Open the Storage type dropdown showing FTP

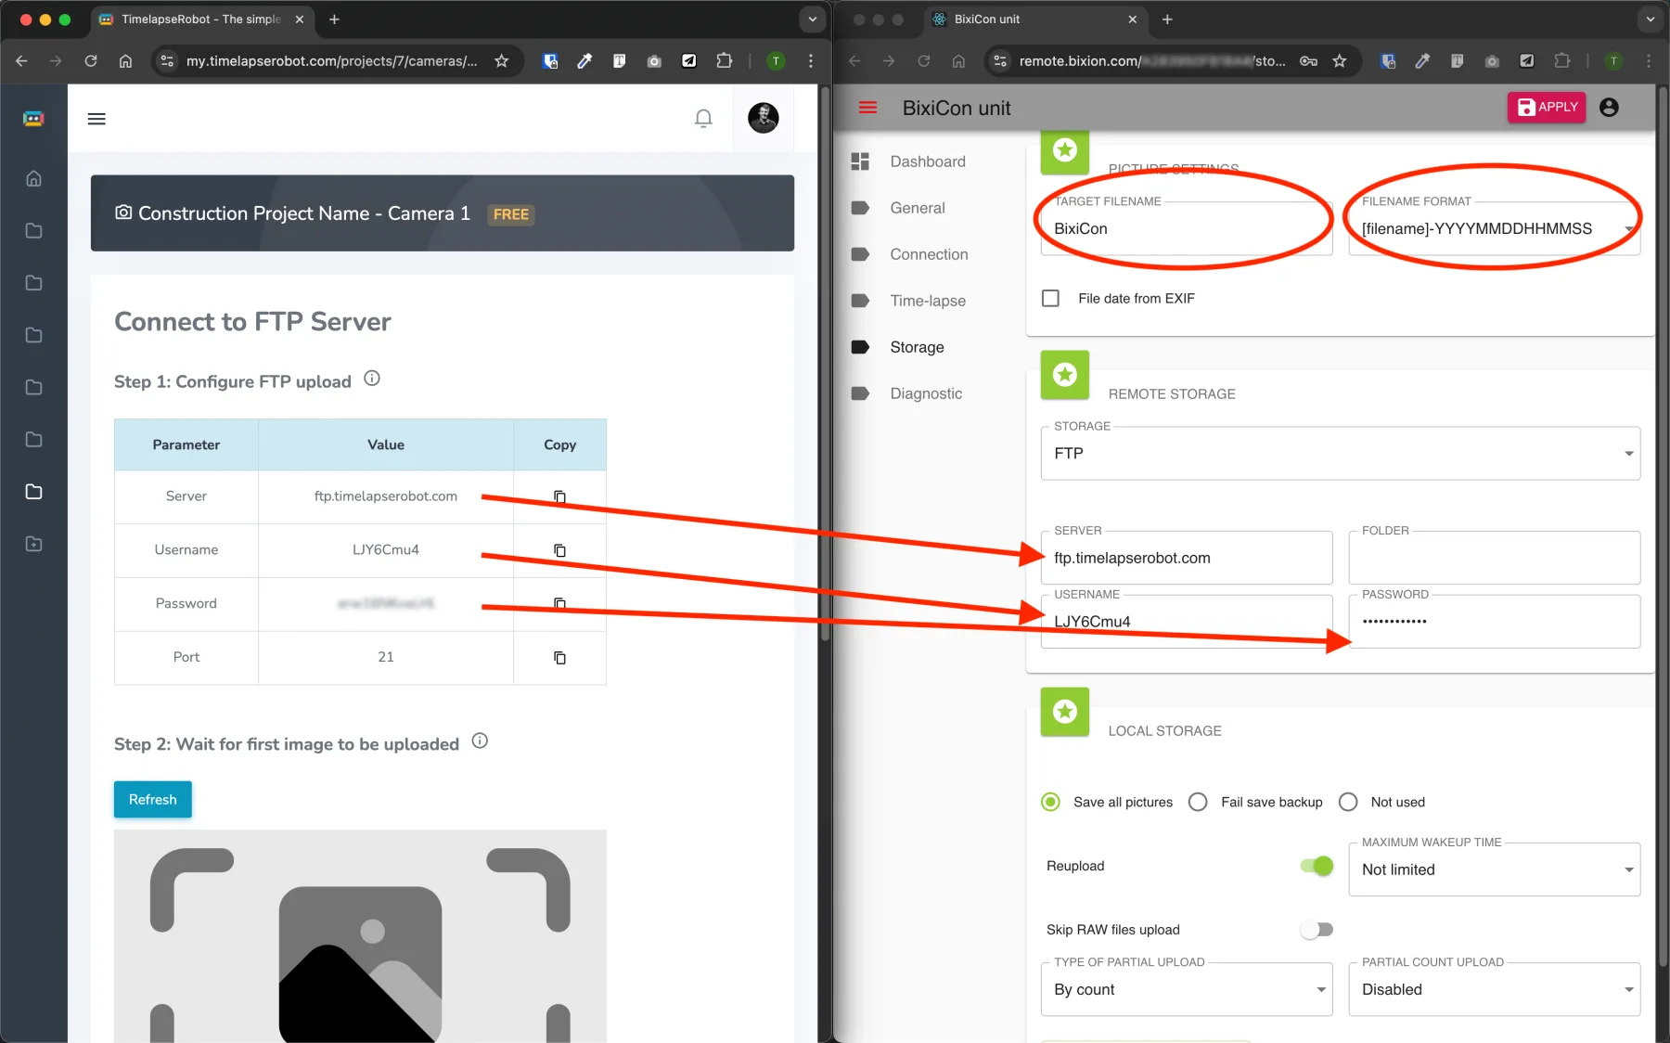click(x=1341, y=453)
